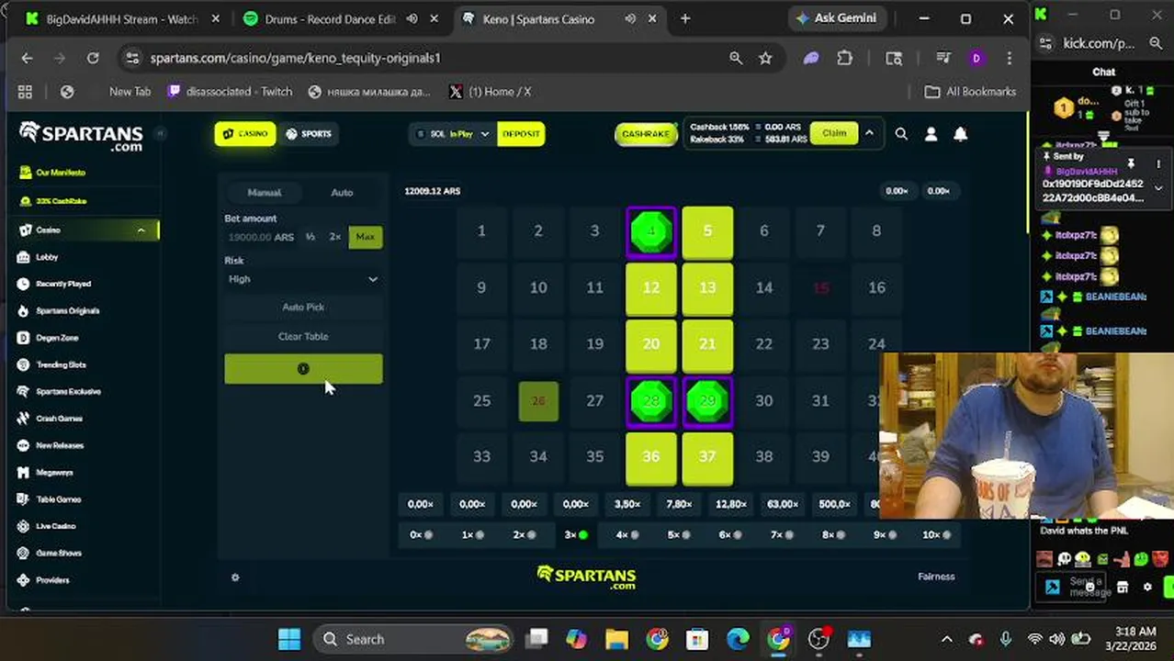Open Microsoft Edge from the taskbar
1174x661 pixels.
738,639
